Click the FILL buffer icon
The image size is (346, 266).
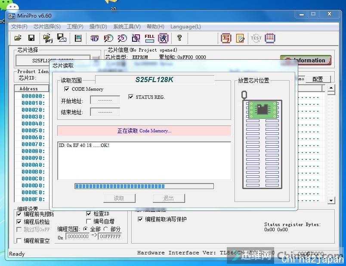click(x=149, y=38)
